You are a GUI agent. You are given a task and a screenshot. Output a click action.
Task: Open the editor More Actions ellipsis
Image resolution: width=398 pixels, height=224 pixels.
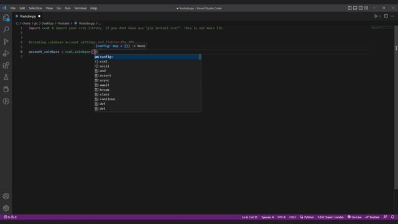[x=392, y=16]
